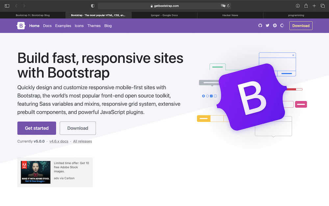Click the privacy shield icon
Screen dimensions: 329x206
pyautogui.click(x=93, y=6)
